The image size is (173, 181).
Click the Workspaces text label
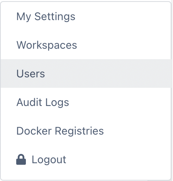pos(47,45)
